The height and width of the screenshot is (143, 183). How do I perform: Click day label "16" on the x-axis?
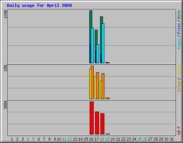pyautogui.click(x=91, y=139)
